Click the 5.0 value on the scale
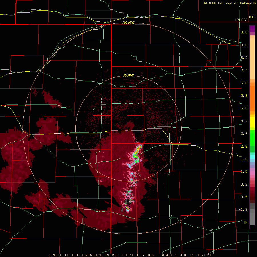This screenshot has height=257, width=257. click(244, 108)
